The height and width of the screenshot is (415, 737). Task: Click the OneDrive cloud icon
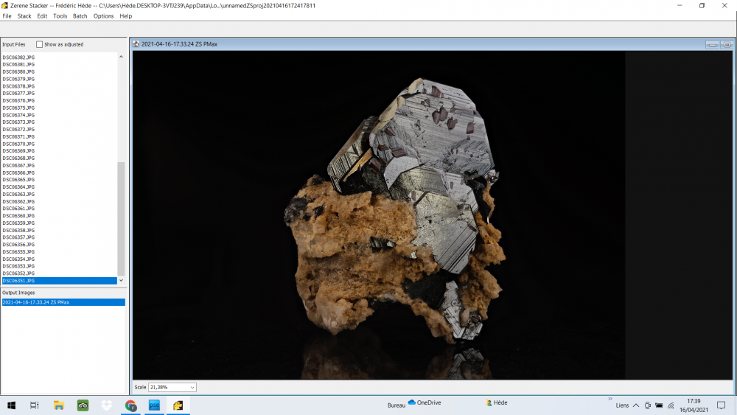coord(412,402)
